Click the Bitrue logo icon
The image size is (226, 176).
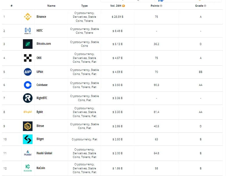click(x=28, y=126)
